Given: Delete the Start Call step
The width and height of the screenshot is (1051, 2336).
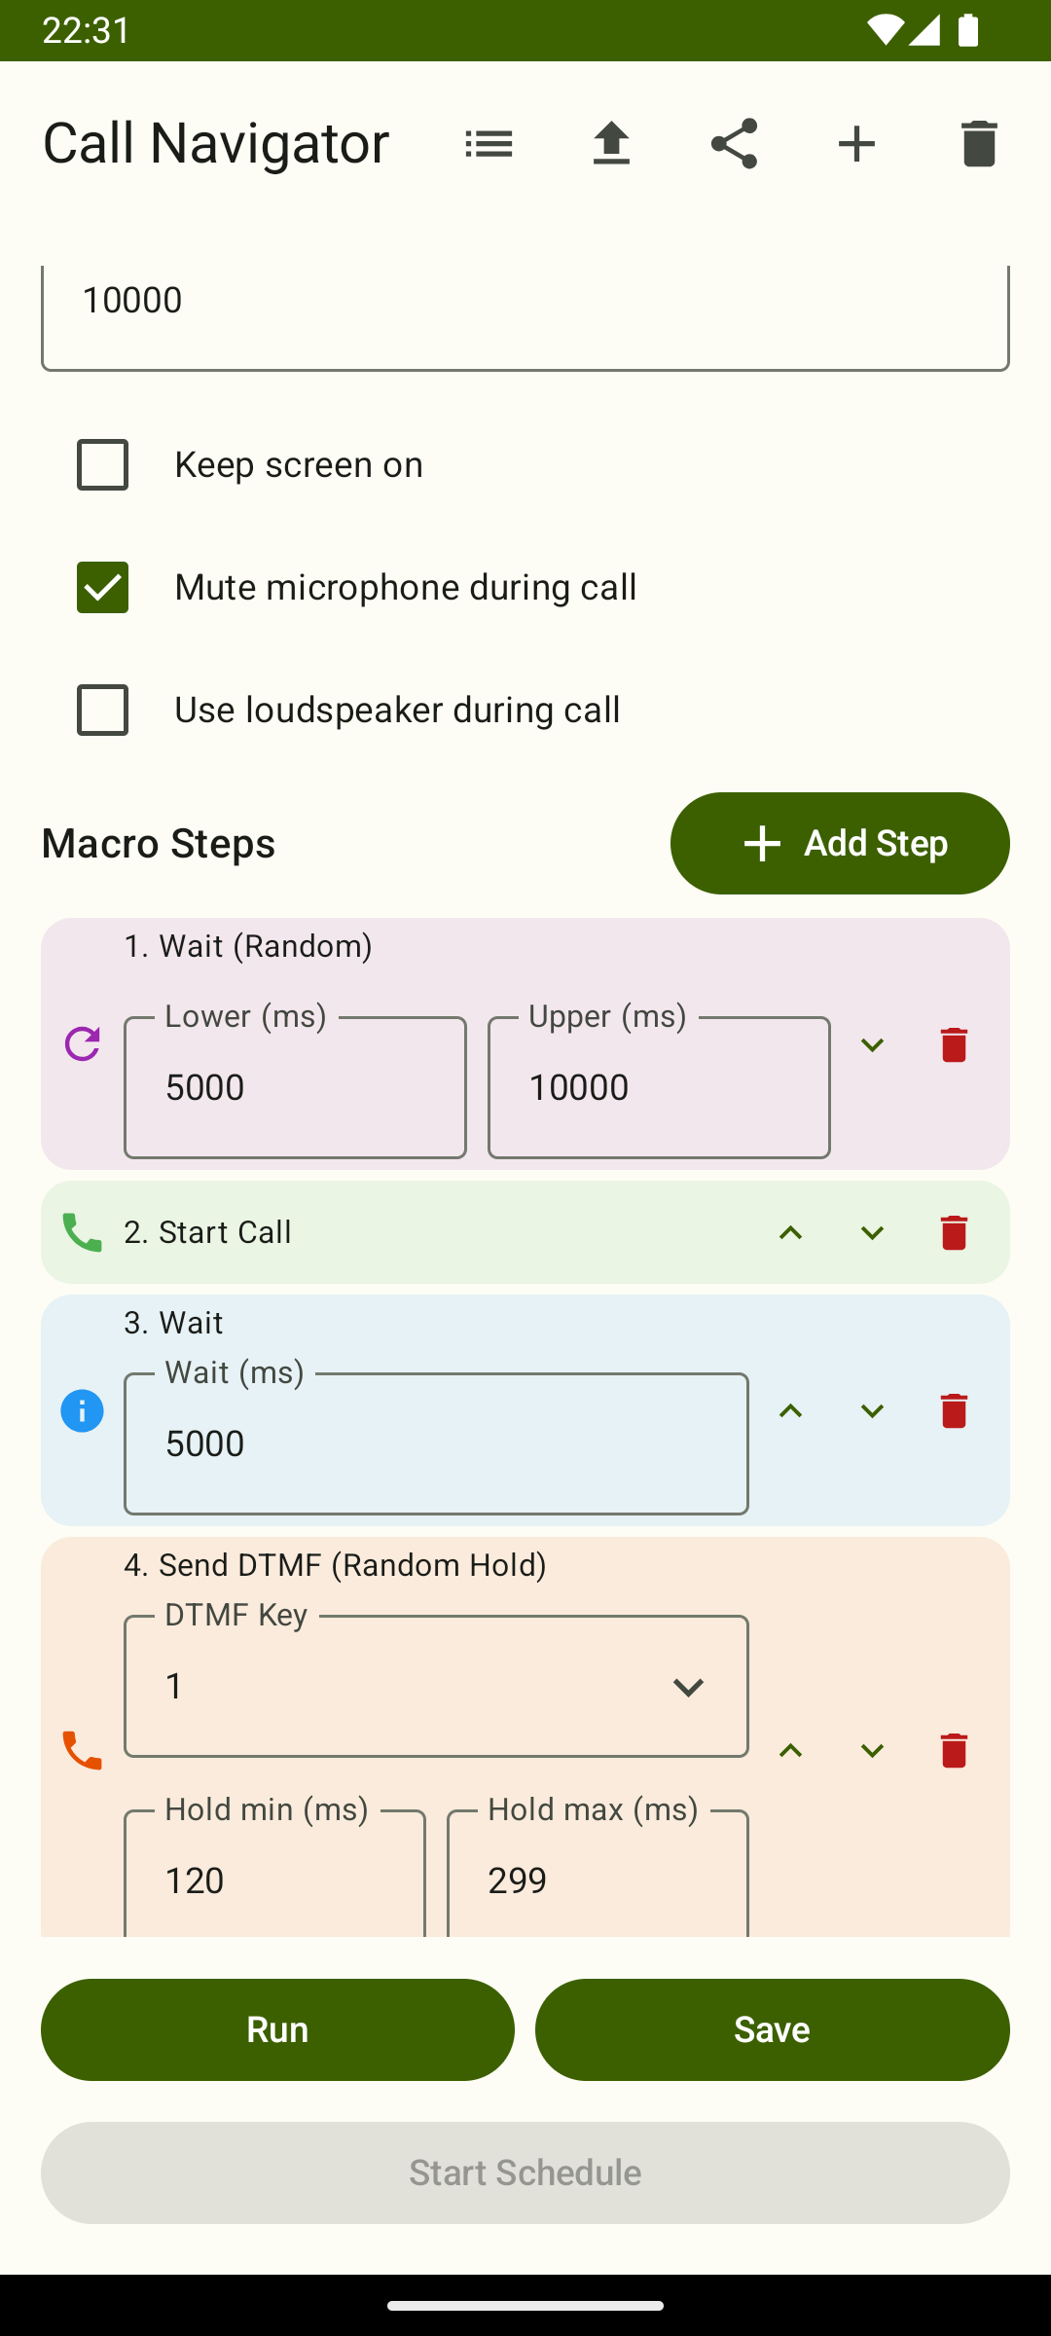Looking at the screenshot, I should pyautogui.click(x=954, y=1232).
